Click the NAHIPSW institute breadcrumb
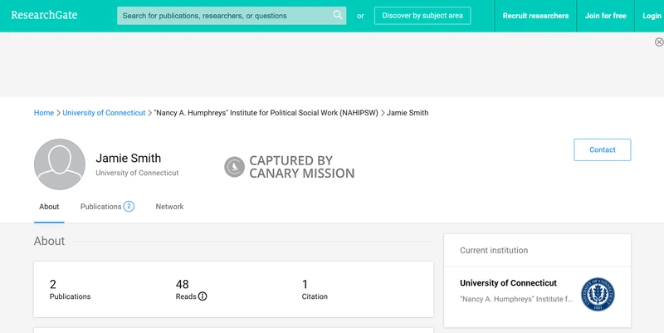The height and width of the screenshot is (333, 664). pos(266,113)
